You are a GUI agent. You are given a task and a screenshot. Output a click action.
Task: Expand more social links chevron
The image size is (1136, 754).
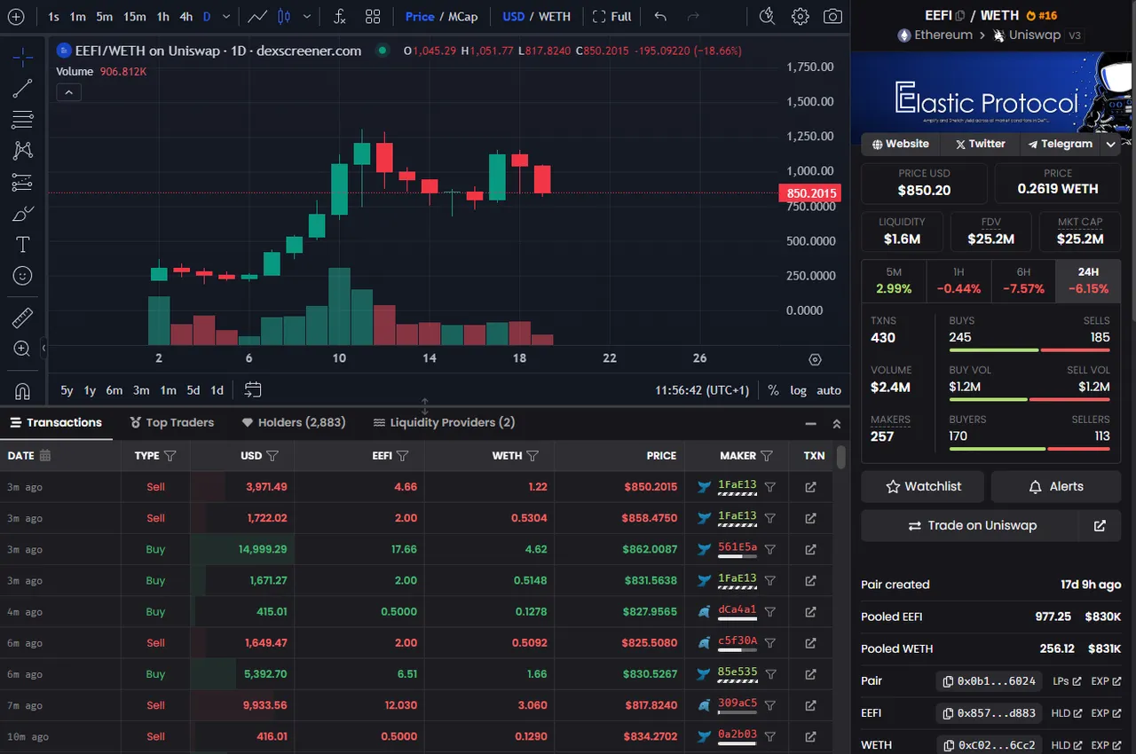(x=1110, y=144)
